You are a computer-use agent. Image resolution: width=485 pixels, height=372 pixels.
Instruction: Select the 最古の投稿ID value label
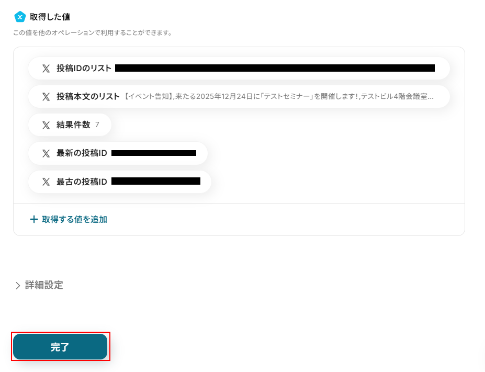pos(82,182)
